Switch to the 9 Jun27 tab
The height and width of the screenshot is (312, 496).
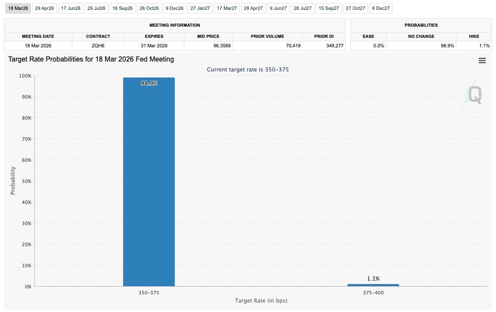tap(278, 8)
